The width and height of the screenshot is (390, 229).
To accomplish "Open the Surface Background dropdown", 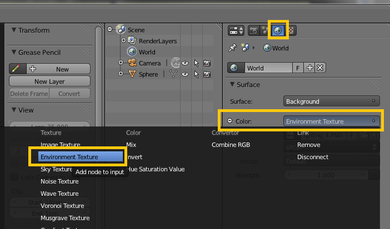I will [331, 101].
